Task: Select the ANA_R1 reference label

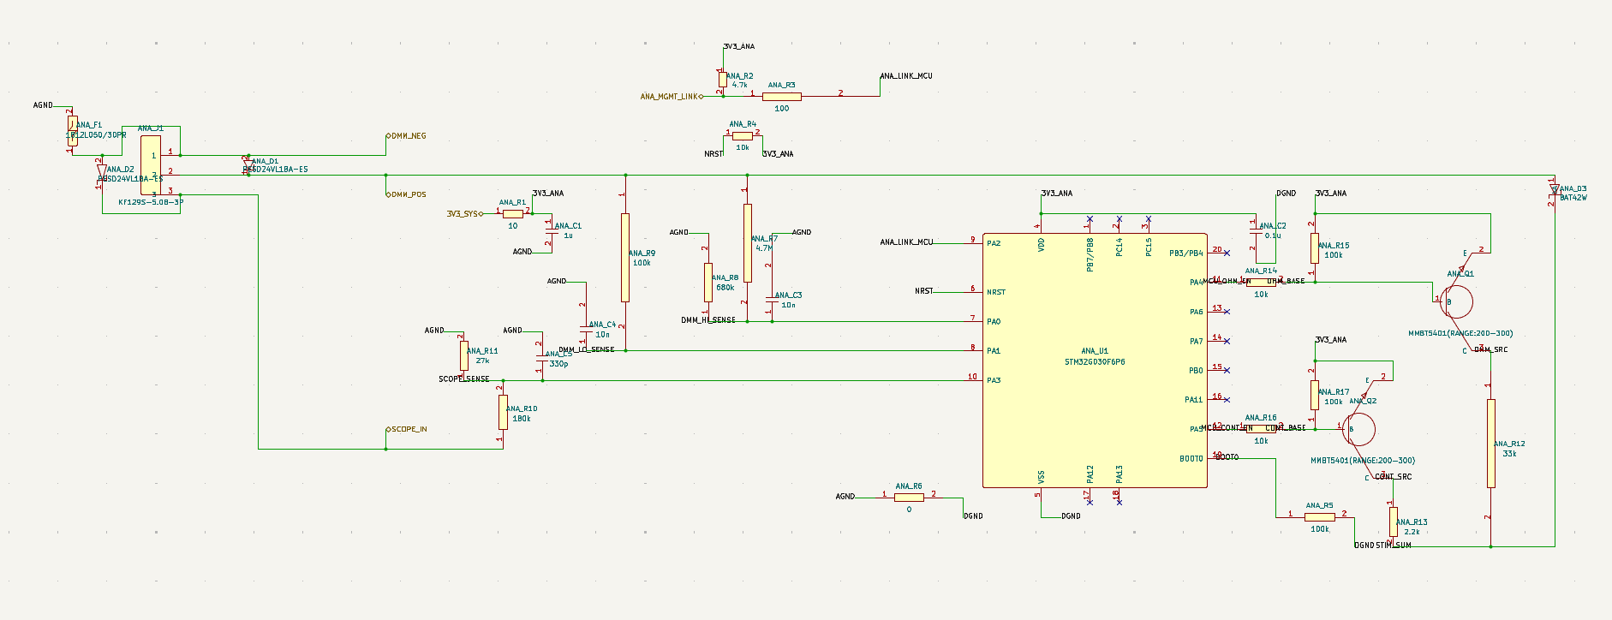Action: pos(513,203)
